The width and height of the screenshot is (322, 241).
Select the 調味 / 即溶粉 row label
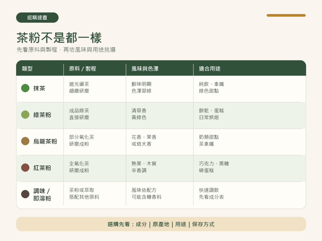coord(42,195)
